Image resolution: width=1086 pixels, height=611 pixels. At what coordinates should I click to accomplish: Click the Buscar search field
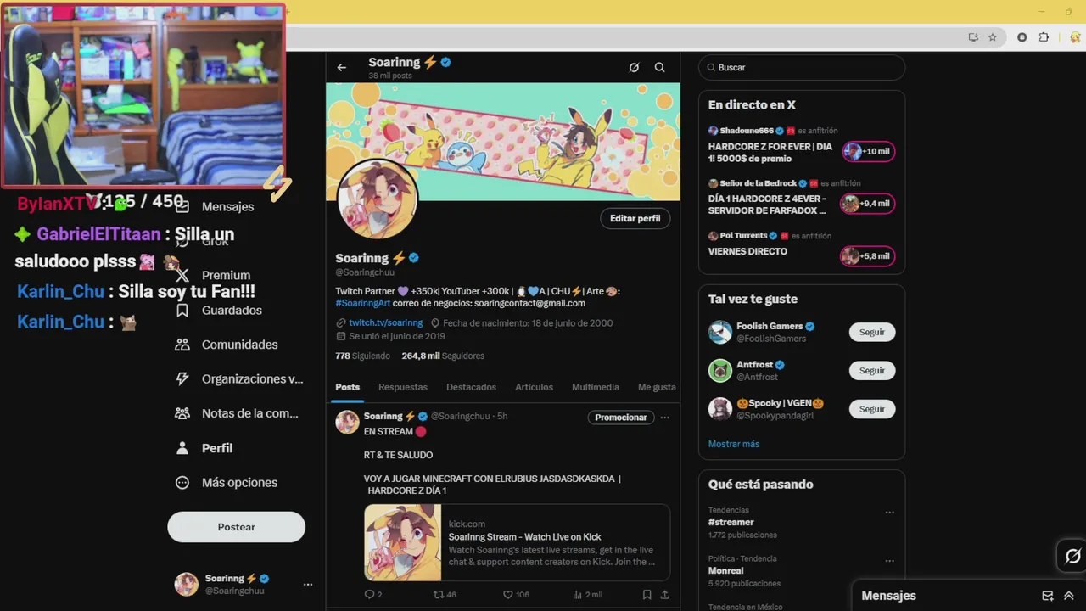click(x=802, y=68)
